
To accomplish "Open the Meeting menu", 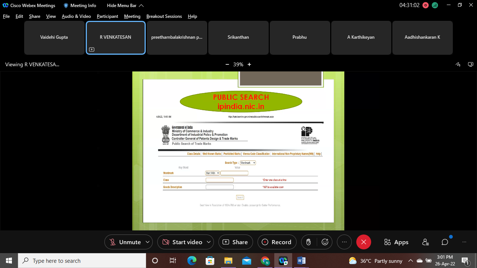I will 132,16.
